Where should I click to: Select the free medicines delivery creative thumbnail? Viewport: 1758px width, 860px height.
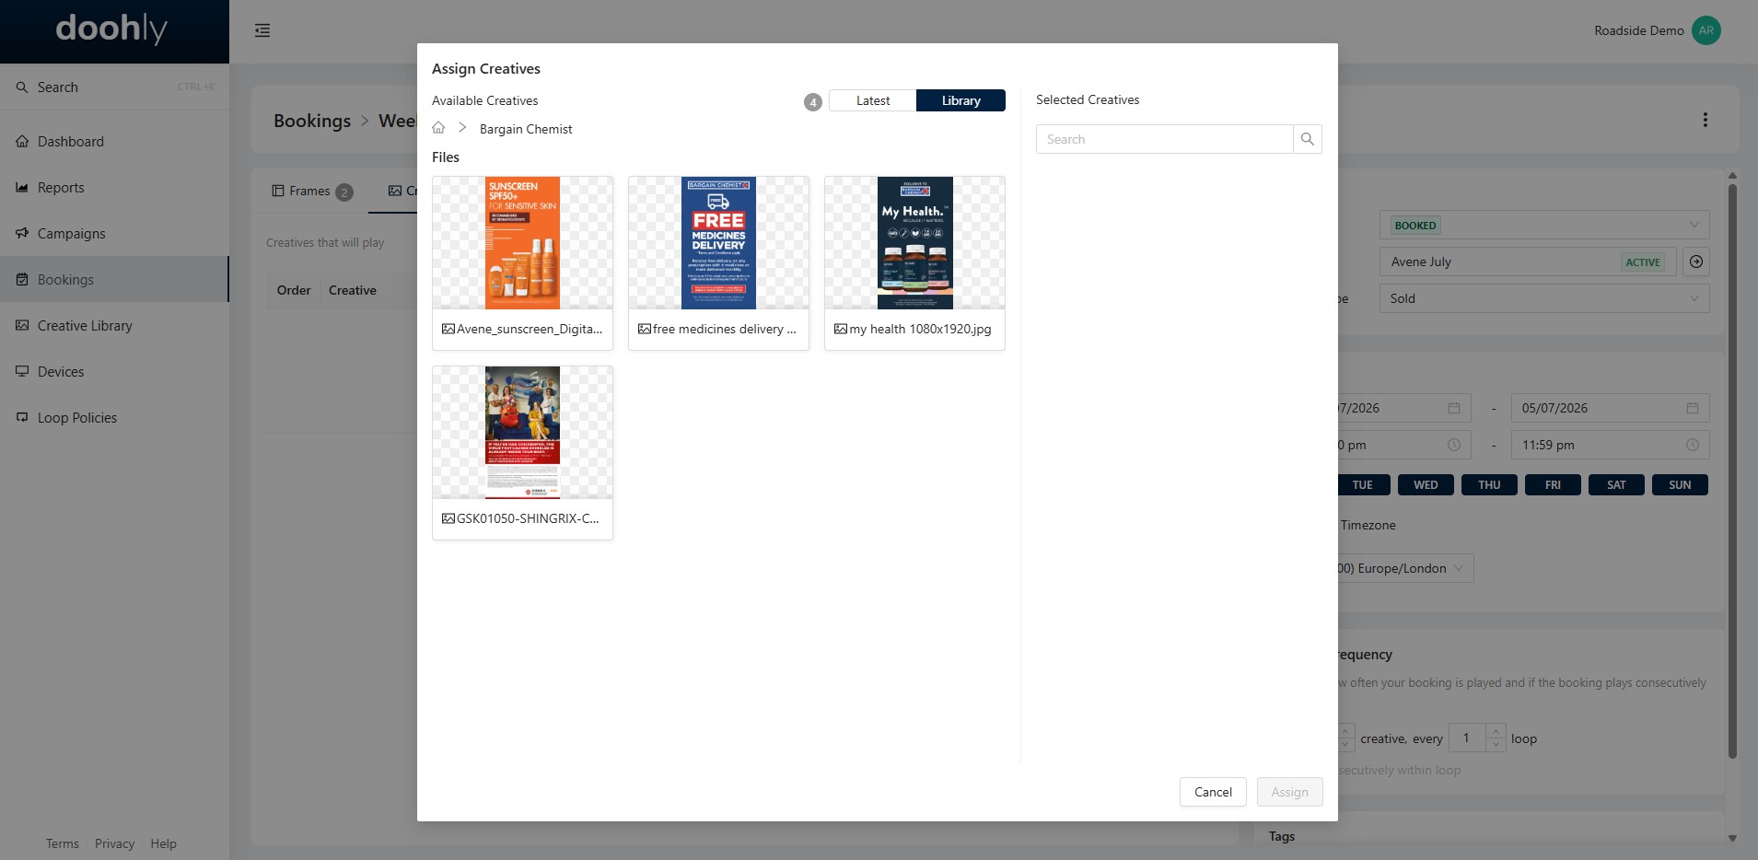718,243
